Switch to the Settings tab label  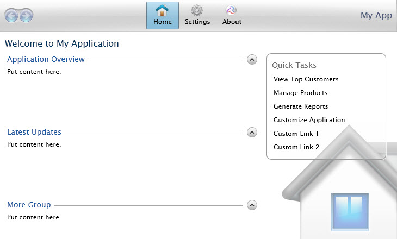pos(197,22)
